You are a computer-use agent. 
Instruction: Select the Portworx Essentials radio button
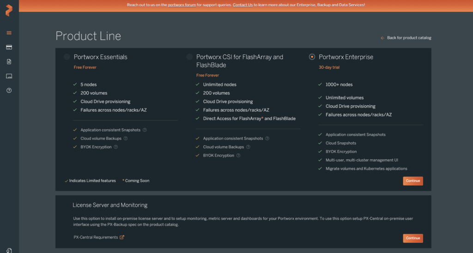[67, 57]
